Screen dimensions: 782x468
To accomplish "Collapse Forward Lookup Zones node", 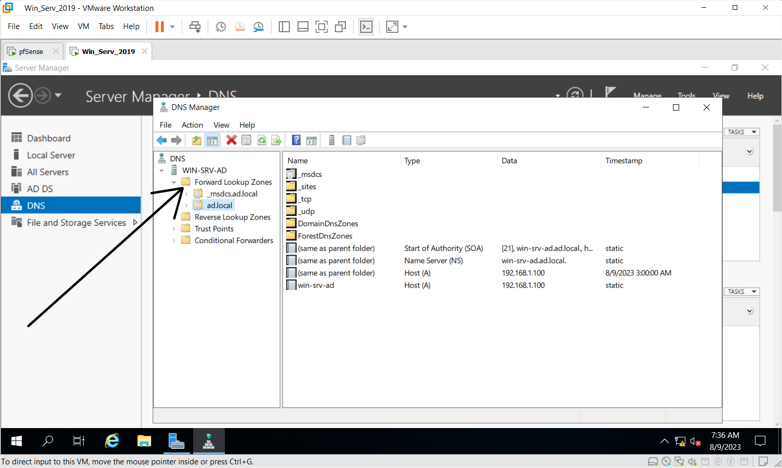I will click(174, 182).
